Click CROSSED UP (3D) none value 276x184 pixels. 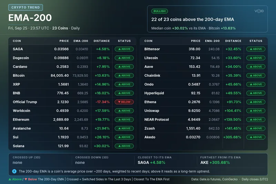pyautogui.click(x=18, y=163)
